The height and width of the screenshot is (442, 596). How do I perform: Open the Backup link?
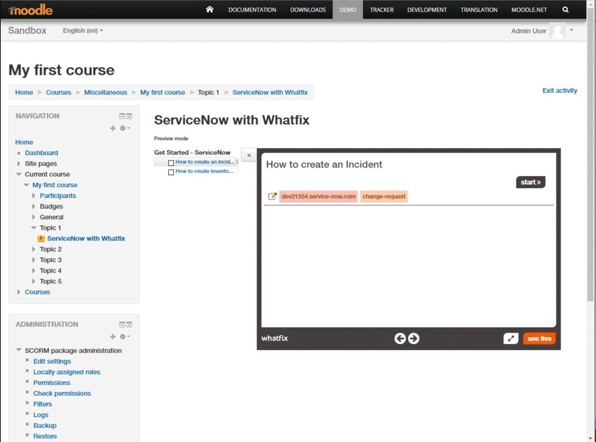coord(45,426)
